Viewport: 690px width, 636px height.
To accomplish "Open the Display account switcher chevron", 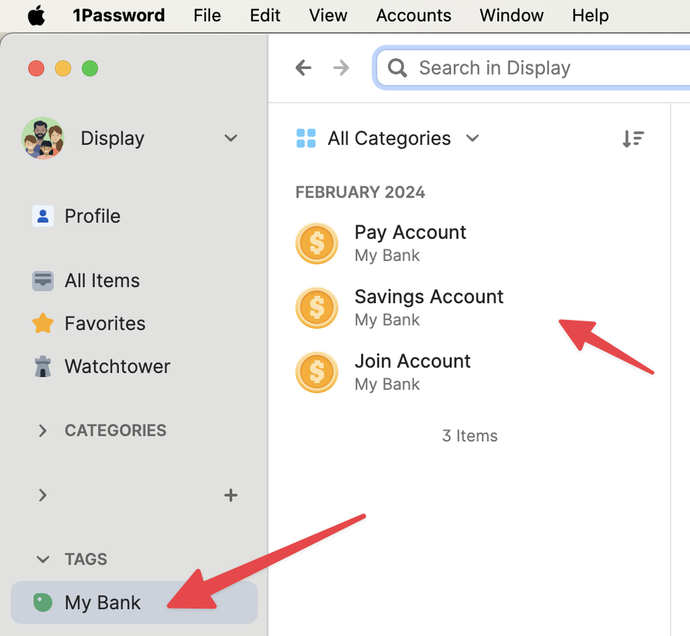I will coord(231,138).
